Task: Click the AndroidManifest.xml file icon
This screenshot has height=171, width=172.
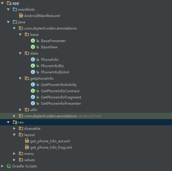Action: 21,16
